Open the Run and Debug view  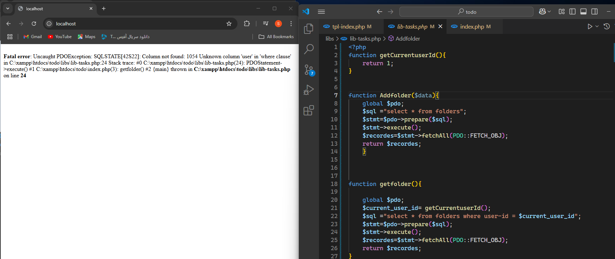click(x=309, y=90)
